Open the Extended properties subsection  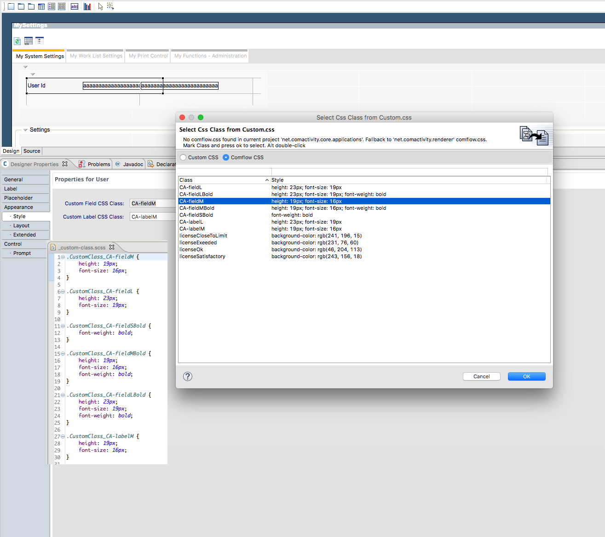25,235
